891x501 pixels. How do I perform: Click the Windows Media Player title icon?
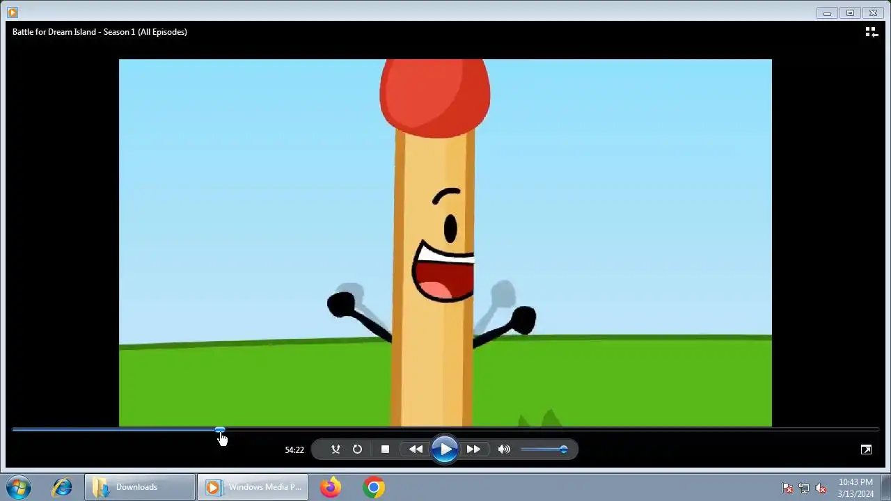[x=13, y=13]
